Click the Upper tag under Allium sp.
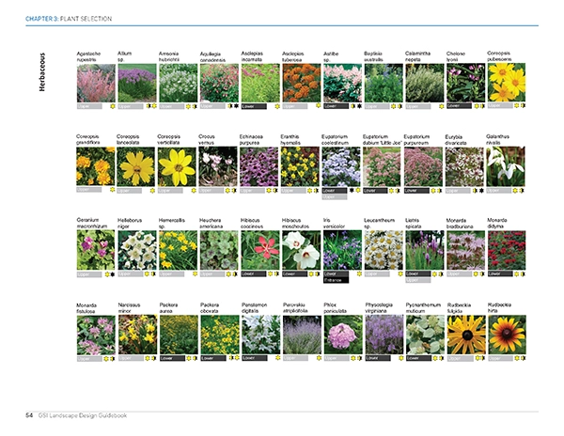Viewport: 564px width, 436px height. [x=126, y=106]
